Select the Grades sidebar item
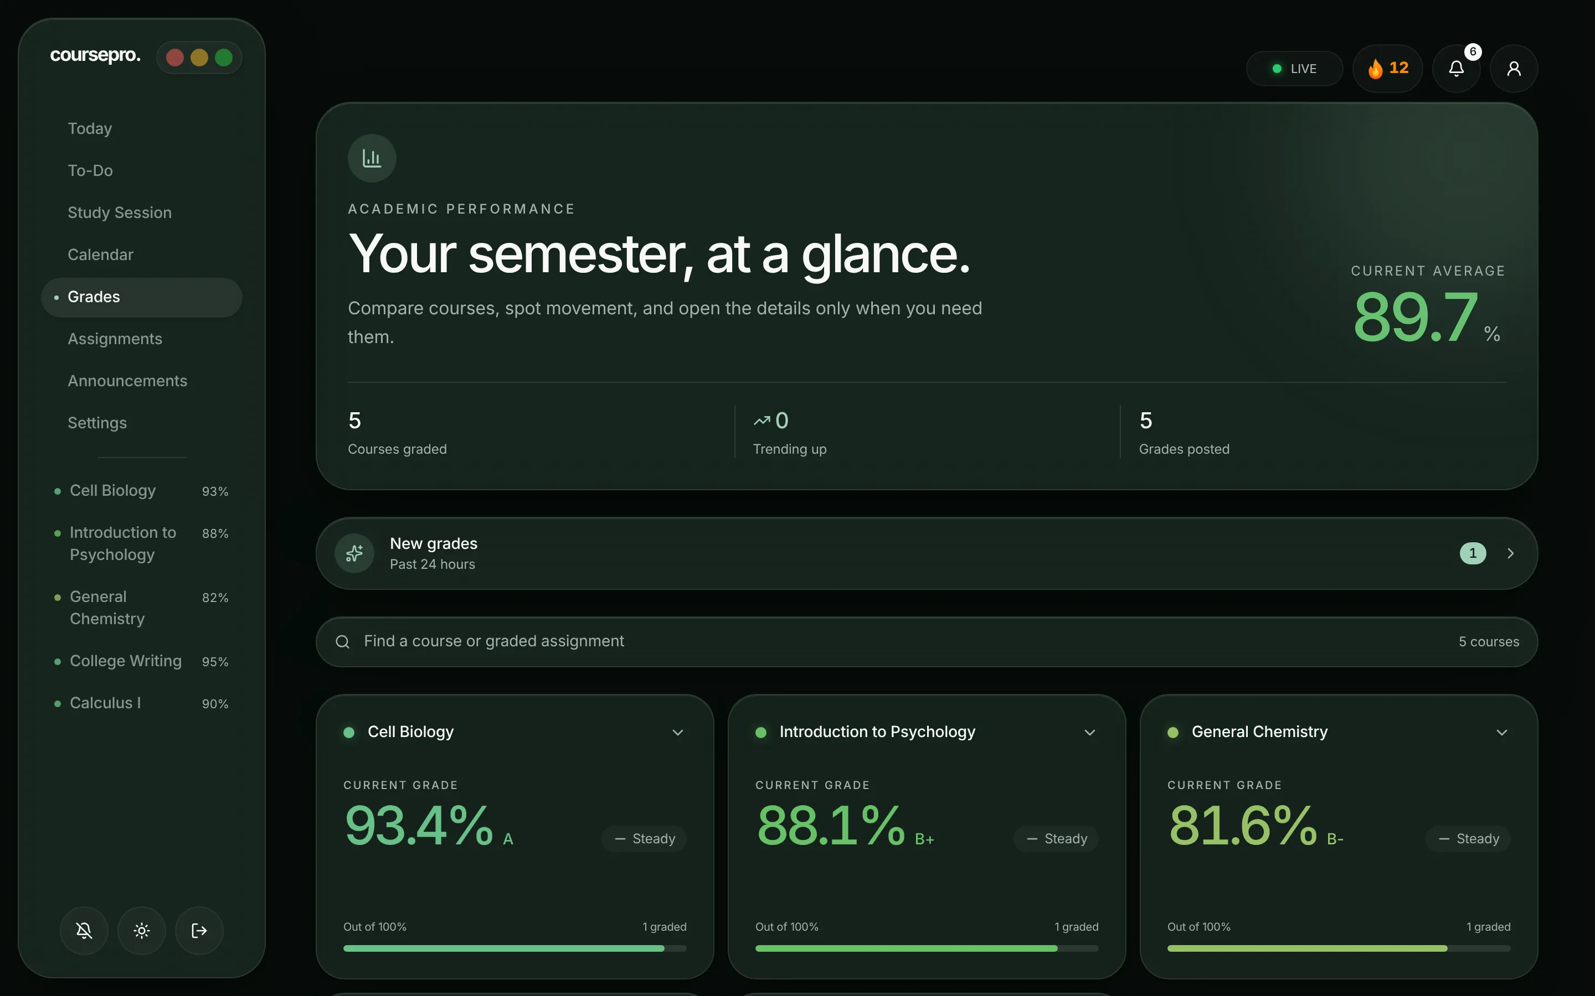Screen dimensions: 1595x996 pos(142,297)
